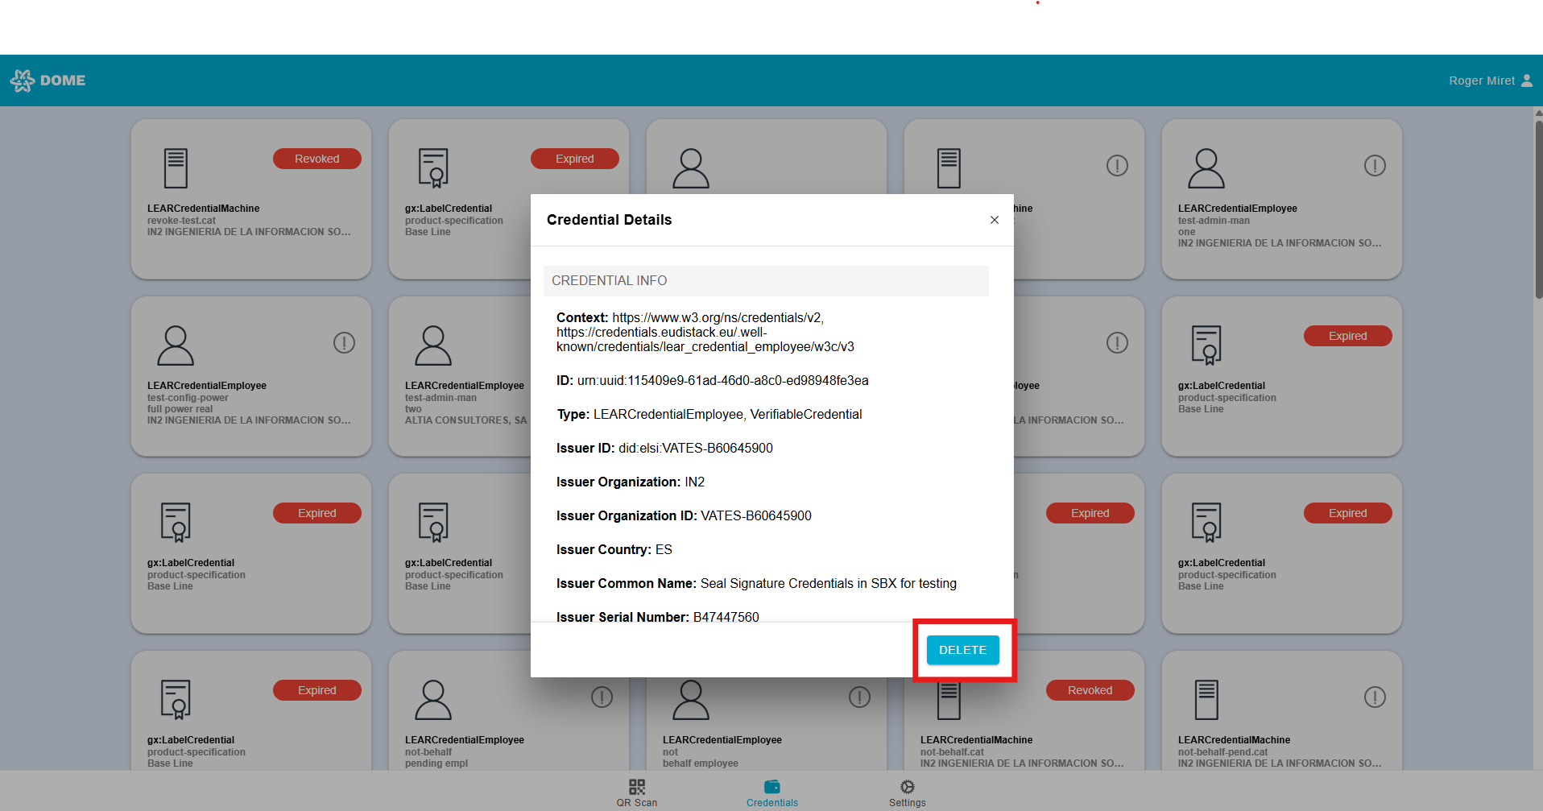
Task: Open the QR Scan tab
Action: click(x=636, y=792)
